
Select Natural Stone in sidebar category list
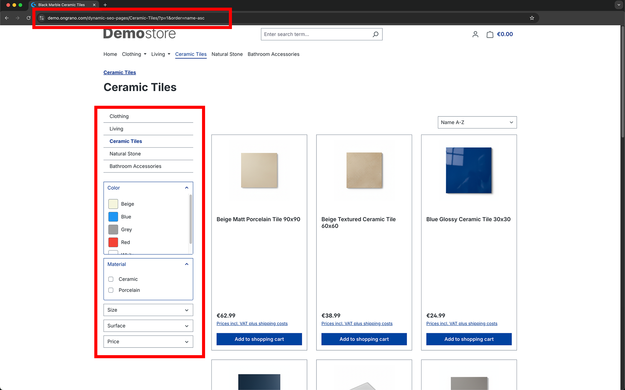(x=148, y=154)
